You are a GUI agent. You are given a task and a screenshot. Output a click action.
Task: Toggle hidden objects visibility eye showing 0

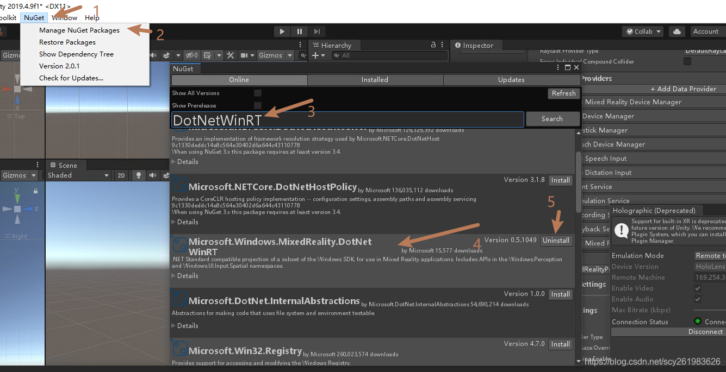coord(192,55)
